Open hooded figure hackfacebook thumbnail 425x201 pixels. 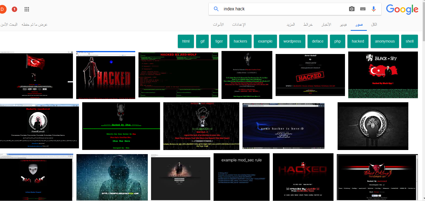pos(112,177)
